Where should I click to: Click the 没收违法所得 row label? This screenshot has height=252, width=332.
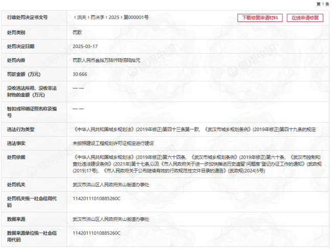click(31, 91)
